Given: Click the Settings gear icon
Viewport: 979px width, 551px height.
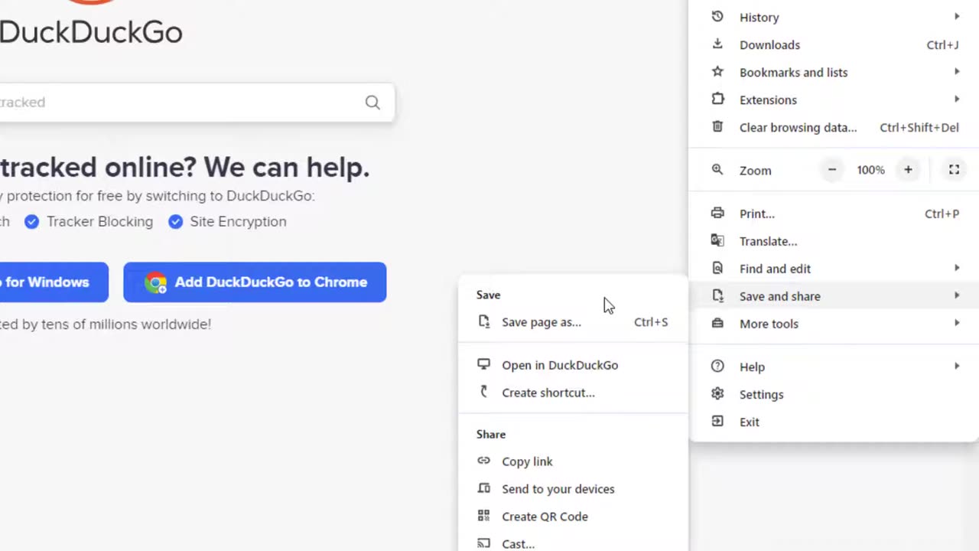Looking at the screenshot, I should click(x=717, y=394).
